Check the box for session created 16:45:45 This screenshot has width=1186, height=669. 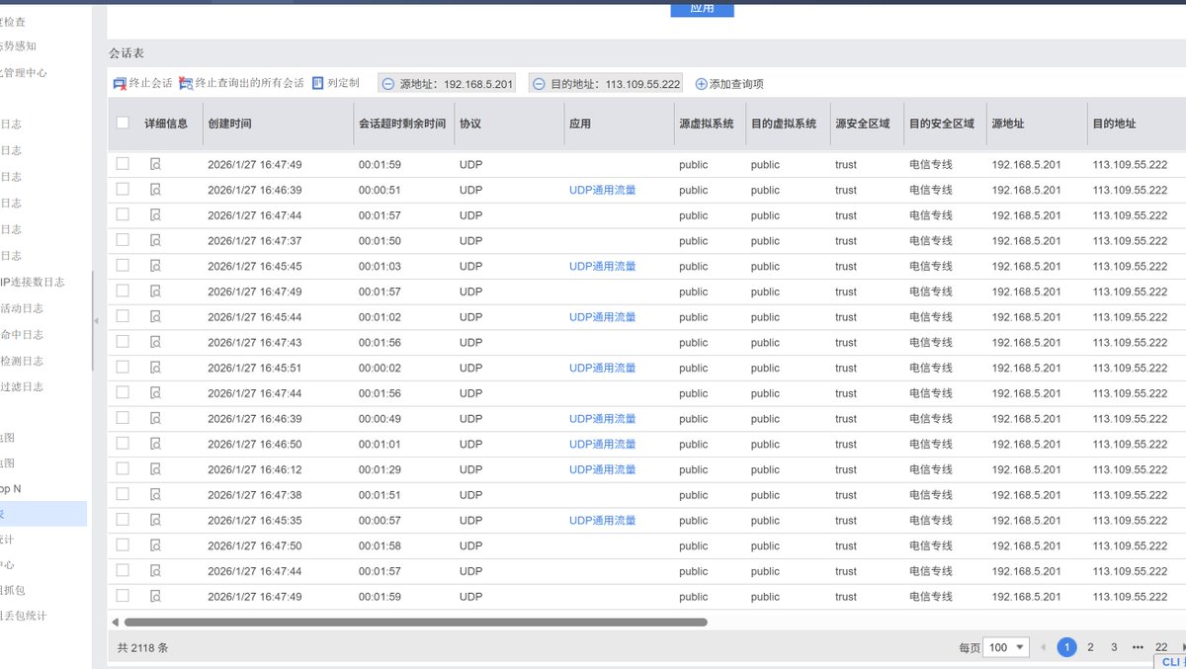(x=123, y=266)
